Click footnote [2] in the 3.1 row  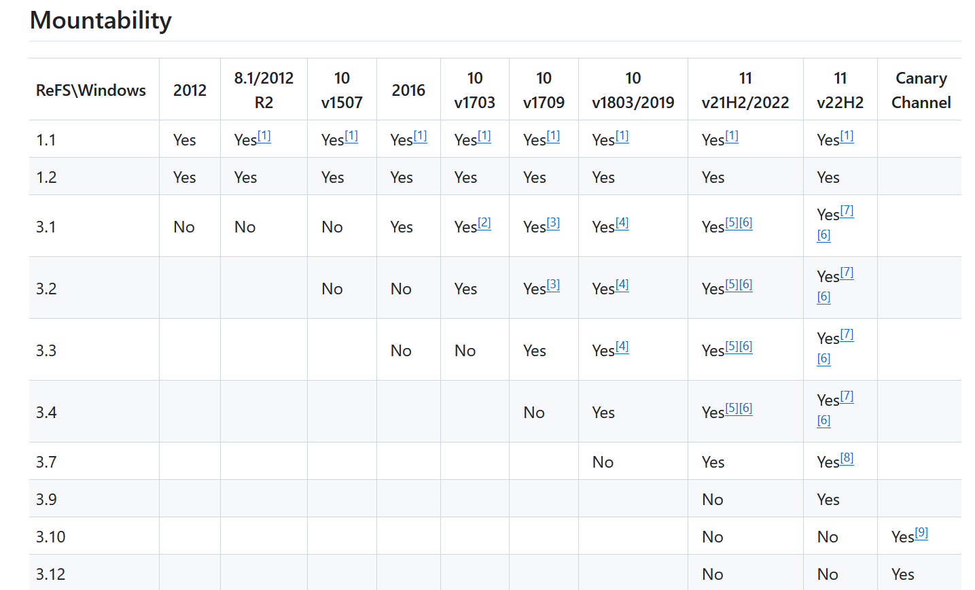click(x=484, y=223)
